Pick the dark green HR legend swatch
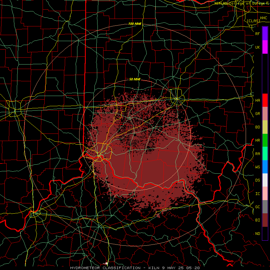This screenshot has height=270, width=270. (x=265, y=140)
